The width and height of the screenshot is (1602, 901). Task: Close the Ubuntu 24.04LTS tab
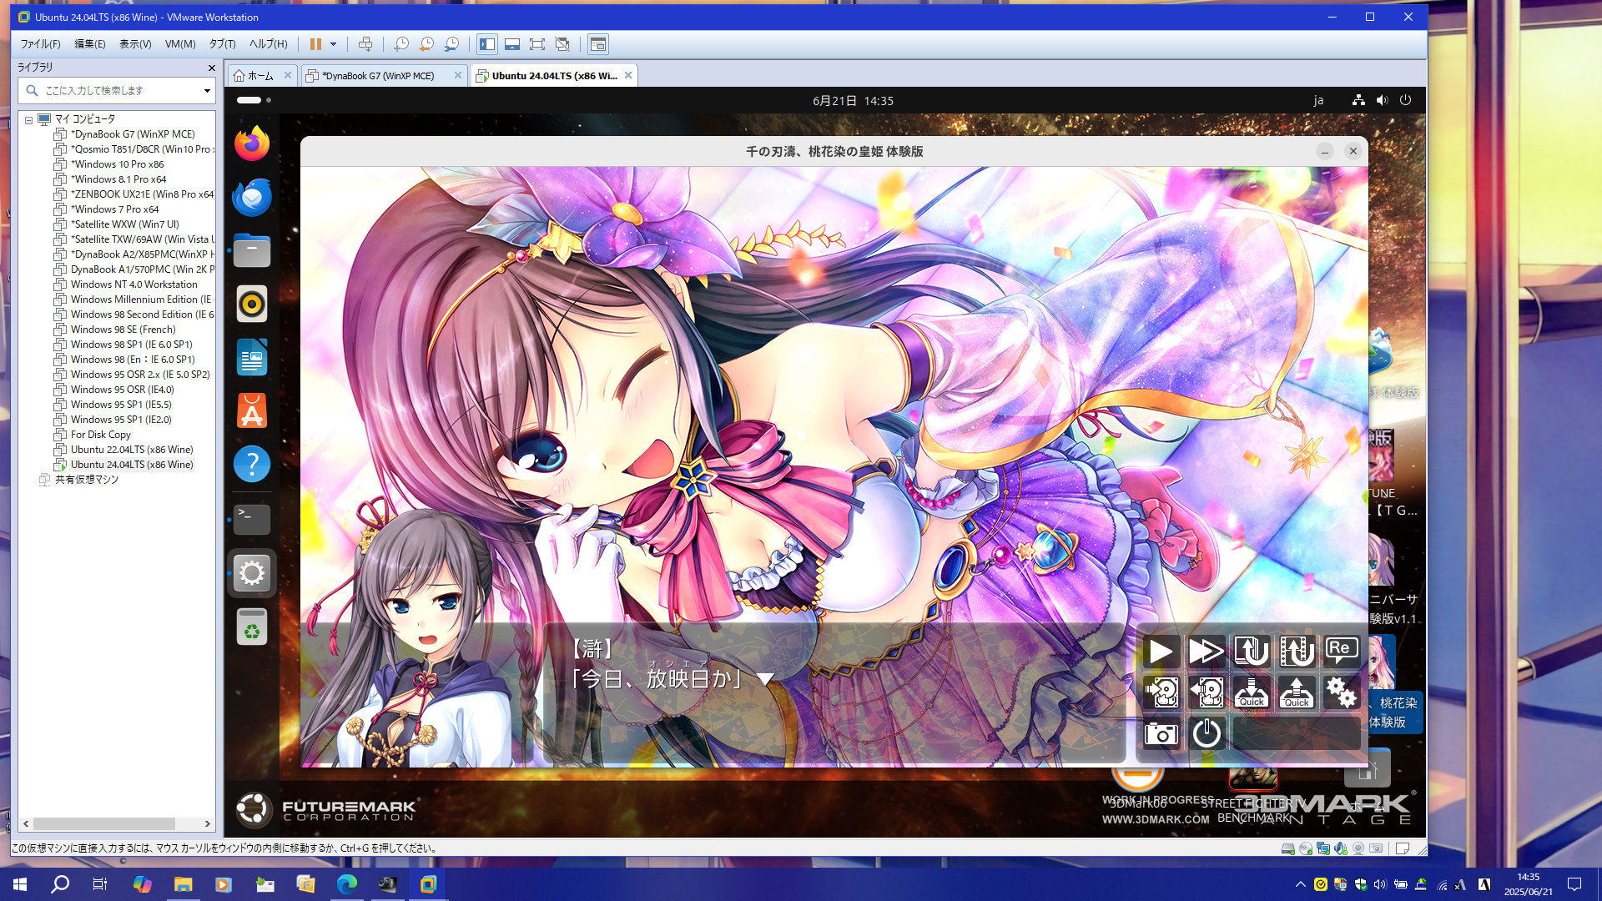(628, 75)
